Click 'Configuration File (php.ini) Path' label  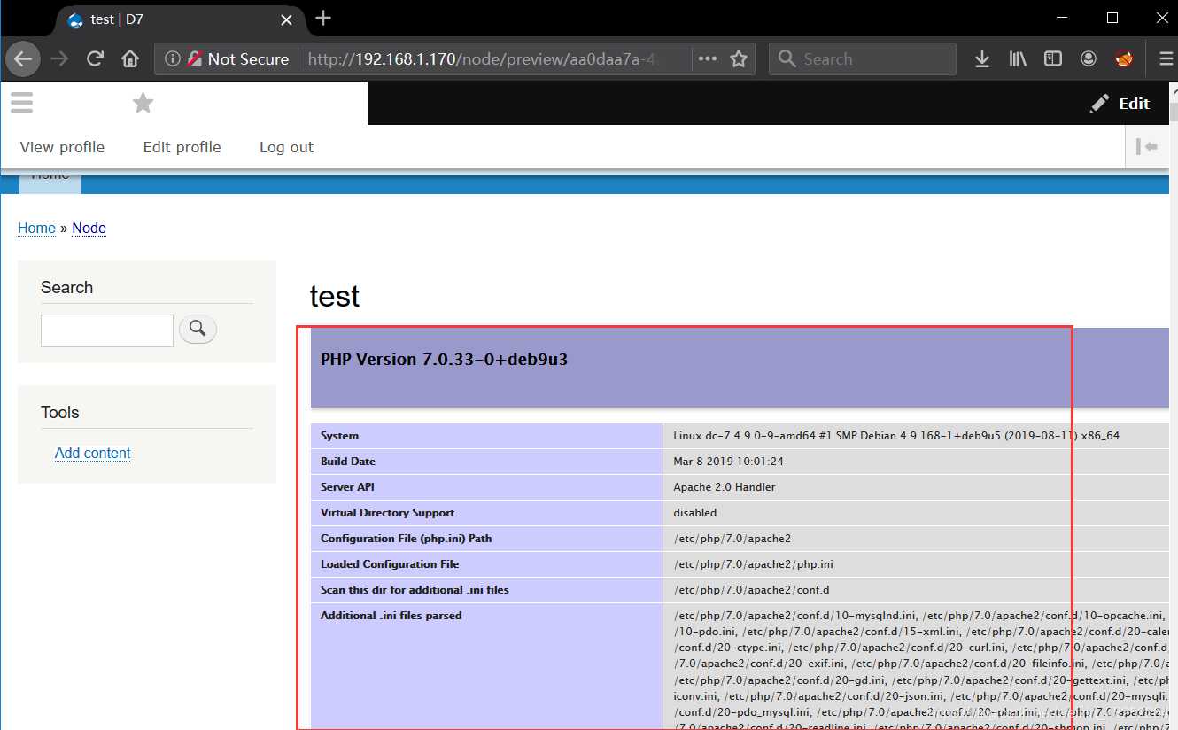tap(407, 539)
